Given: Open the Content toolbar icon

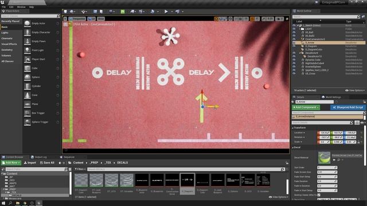Looking at the screenshot, I should (95, 11).
